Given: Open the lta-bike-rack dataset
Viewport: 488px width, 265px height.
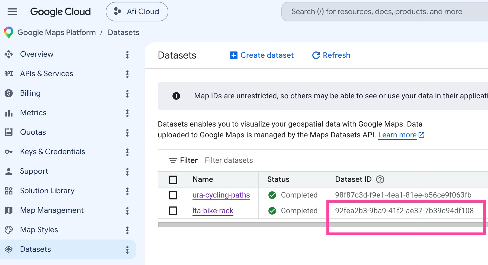Looking at the screenshot, I should click(x=213, y=211).
